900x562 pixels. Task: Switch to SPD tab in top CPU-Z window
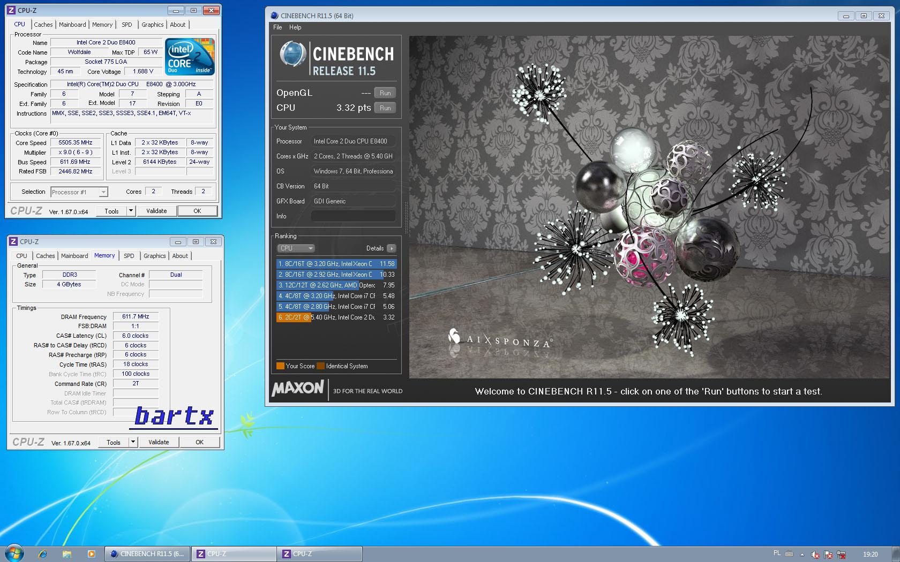[127, 25]
